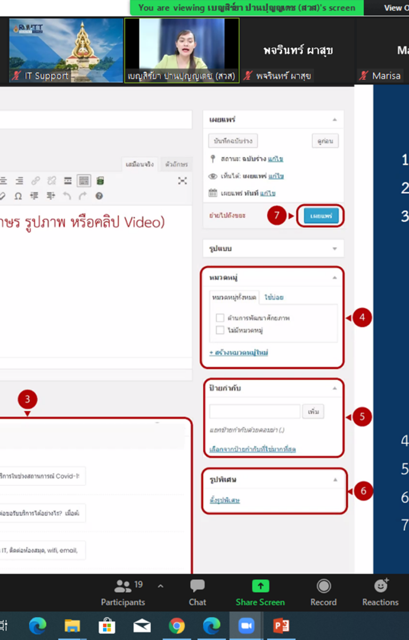The height and width of the screenshot is (640, 409).
Task: Open Zoom Reactions
Action: 380,593
